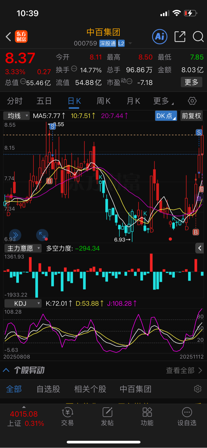
Task: Tap the 深股通 badge
Action: coord(108,43)
